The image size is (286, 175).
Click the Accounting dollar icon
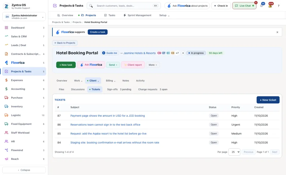tap(6, 89)
